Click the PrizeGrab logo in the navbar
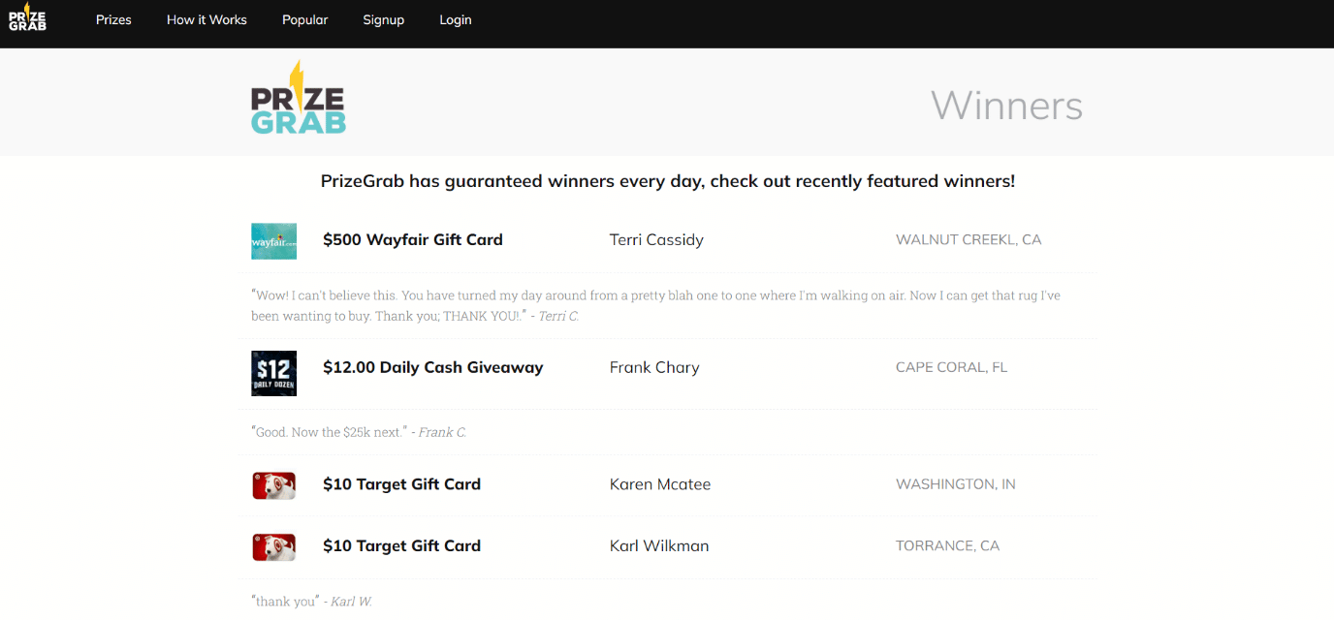 pyautogui.click(x=27, y=19)
